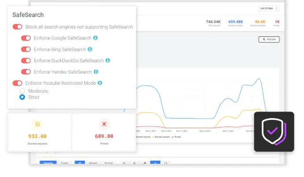This screenshot has width=304, height=177.
Task: Switch to the Threats tab below the chart
Action: (64, 163)
